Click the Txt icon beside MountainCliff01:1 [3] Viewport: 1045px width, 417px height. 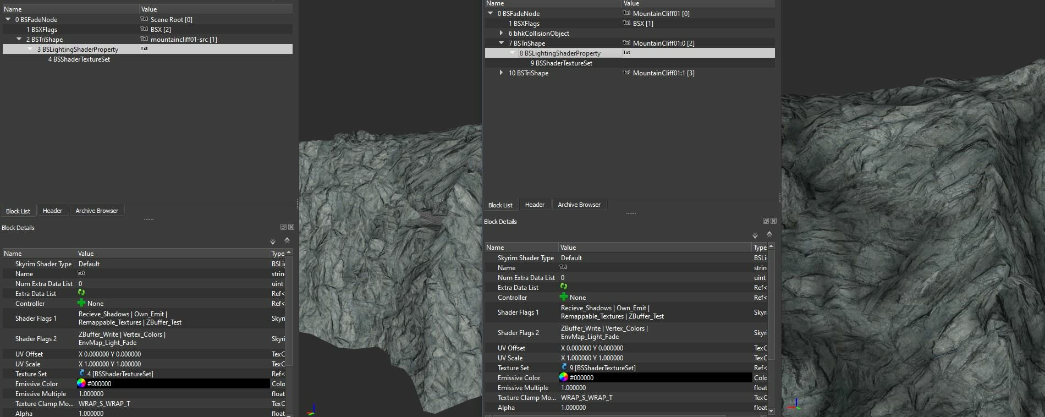pyautogui.click(x=626, y=73)
